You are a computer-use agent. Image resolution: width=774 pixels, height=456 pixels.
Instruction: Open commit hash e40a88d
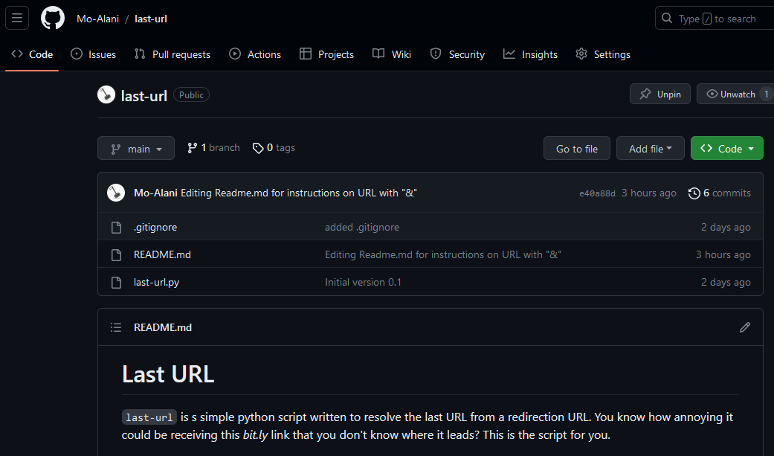tap(597, 193)
